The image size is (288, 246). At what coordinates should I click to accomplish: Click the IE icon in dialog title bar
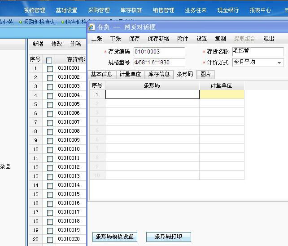click(92, 27)
